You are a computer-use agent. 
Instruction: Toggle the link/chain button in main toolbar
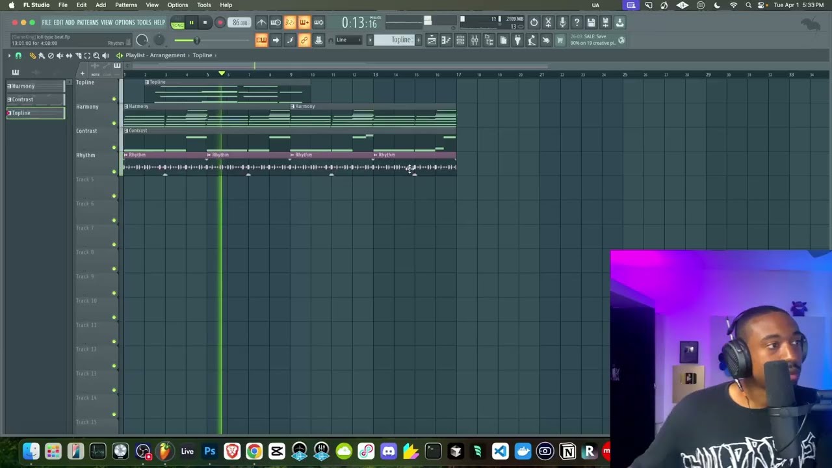pyautogui.click(x=304, y=40)
